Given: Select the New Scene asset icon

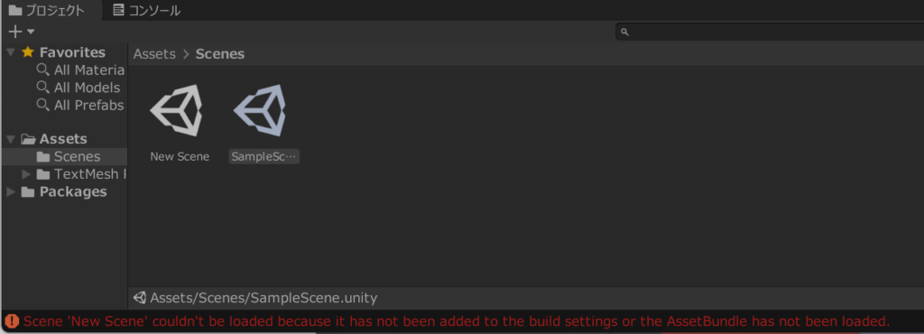Looking at the screenshot, I should [177, 110].
